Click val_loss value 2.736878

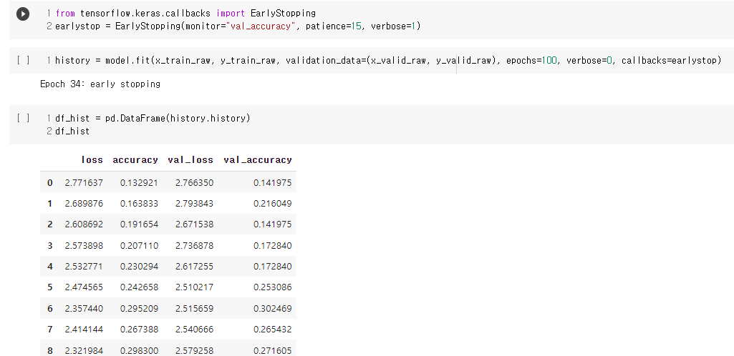194,246
